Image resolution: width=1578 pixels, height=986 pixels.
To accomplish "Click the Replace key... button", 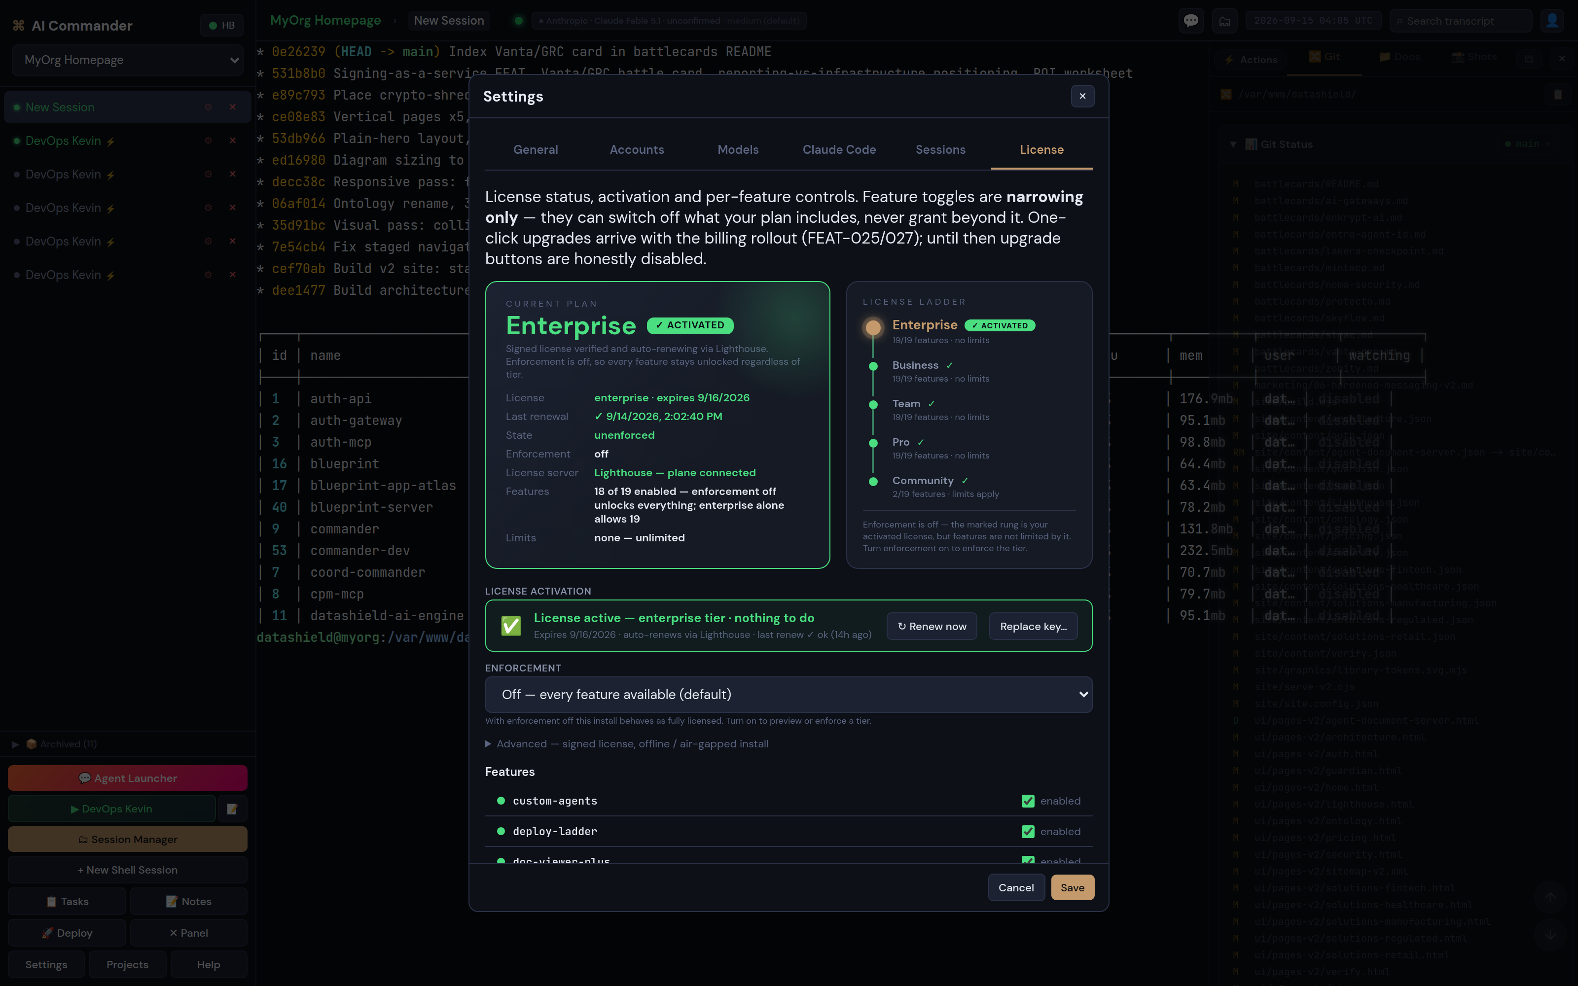I will [1033, 626].
